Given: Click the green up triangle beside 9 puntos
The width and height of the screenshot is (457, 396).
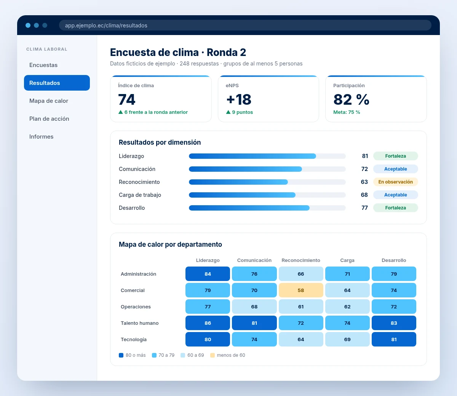Looking at the screenshot, I should click(x=228, y=112).
